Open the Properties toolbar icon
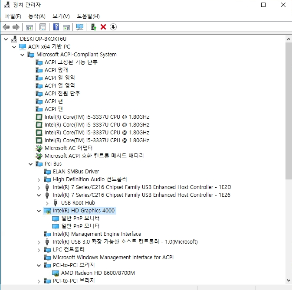The image size is (292, 290). [43, 27]
